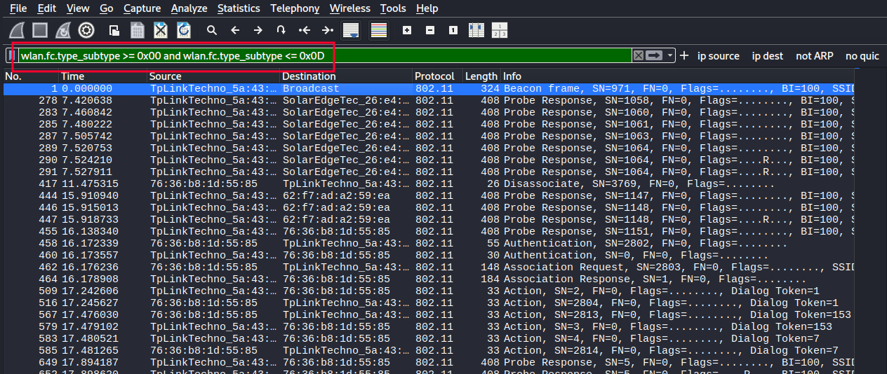Open the Statistics menu
Image resolution: width=887 pixels, height=374 pixels.
(239, 8)
